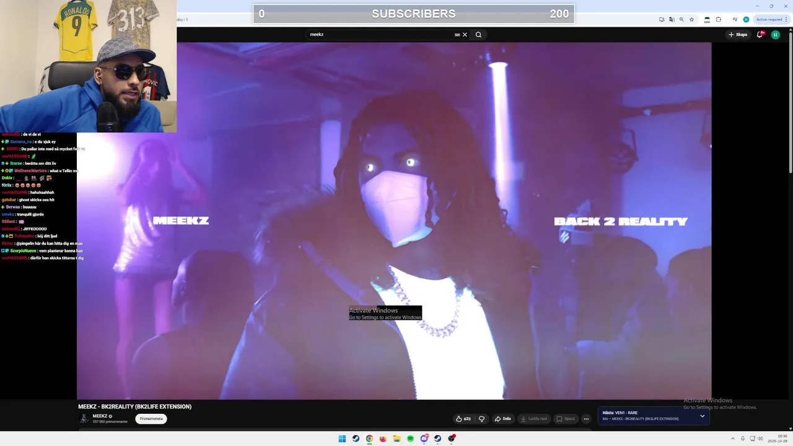793x446 pixels.
Task: Click the translate page icon
Action: pos(672,19)
